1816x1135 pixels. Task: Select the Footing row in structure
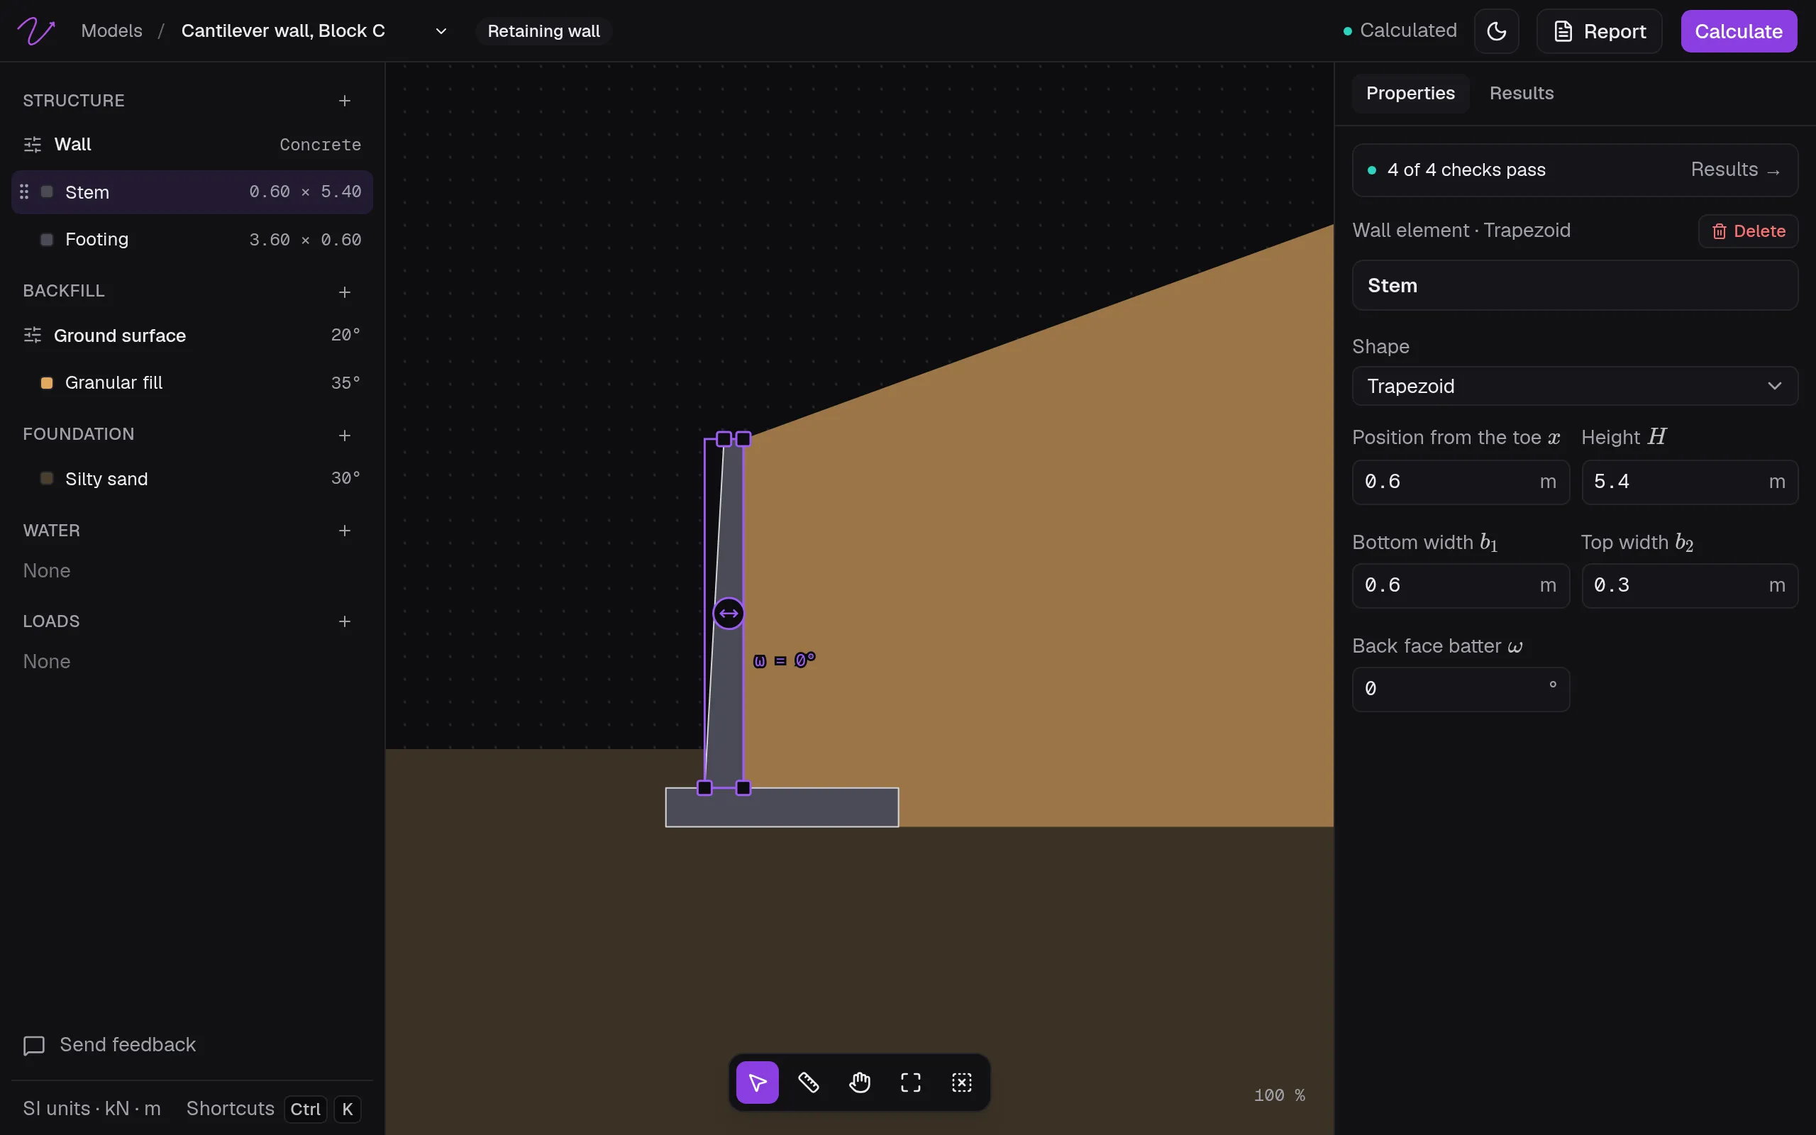tap(192, 240)
